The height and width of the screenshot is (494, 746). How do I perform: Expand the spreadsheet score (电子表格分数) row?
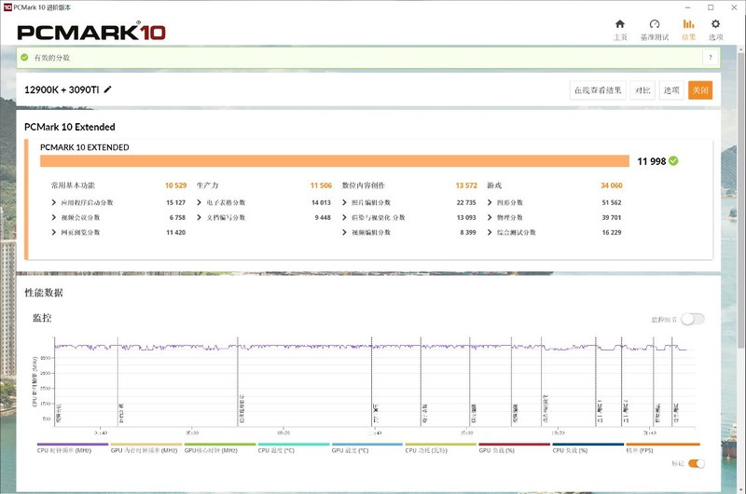[200, 202]
